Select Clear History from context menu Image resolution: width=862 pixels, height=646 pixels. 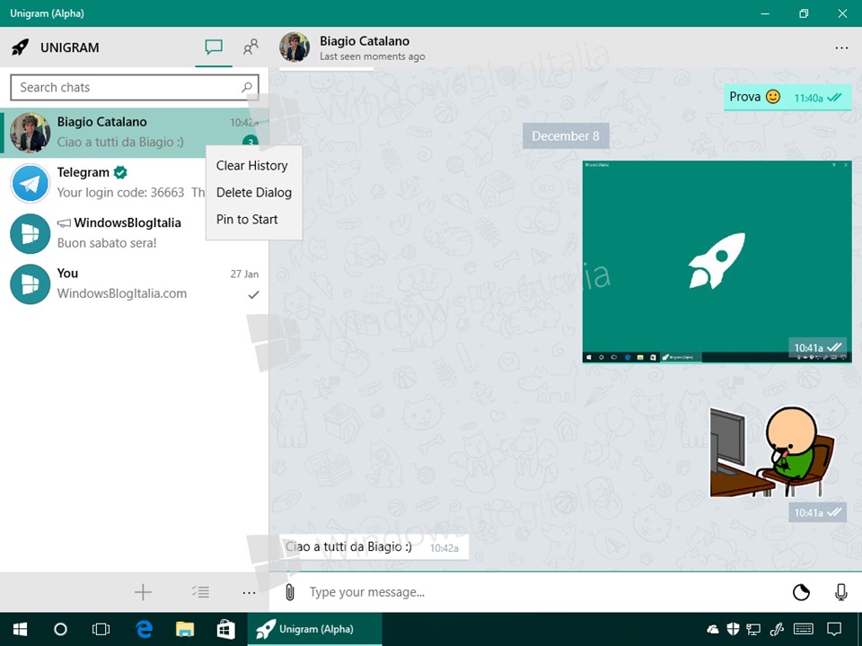251,165
